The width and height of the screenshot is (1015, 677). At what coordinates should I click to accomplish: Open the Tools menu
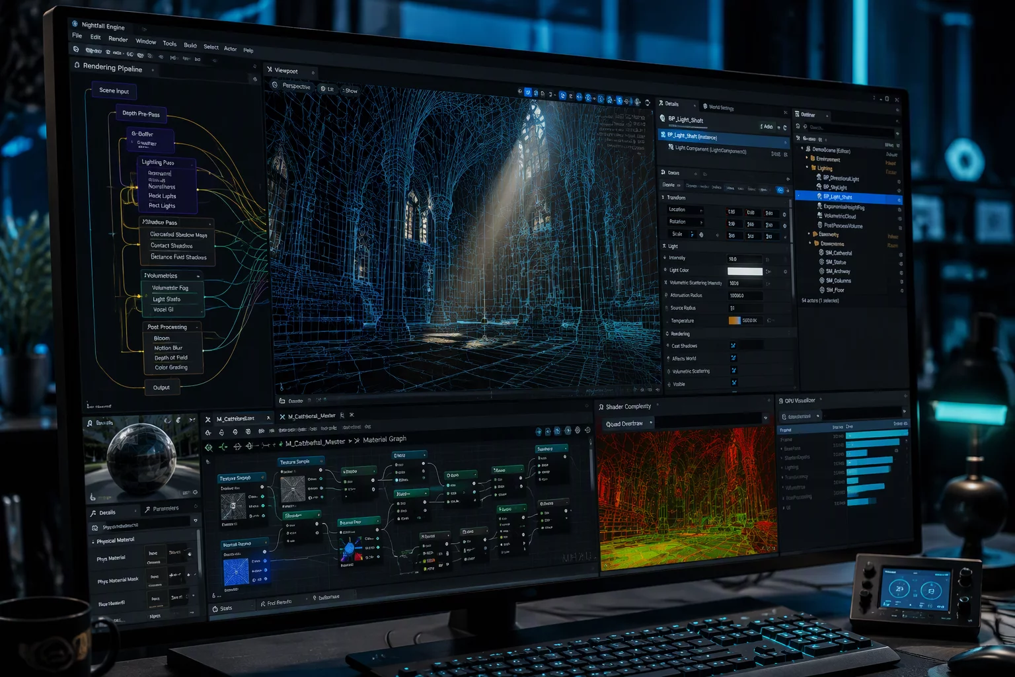click(x=170, y=44)
